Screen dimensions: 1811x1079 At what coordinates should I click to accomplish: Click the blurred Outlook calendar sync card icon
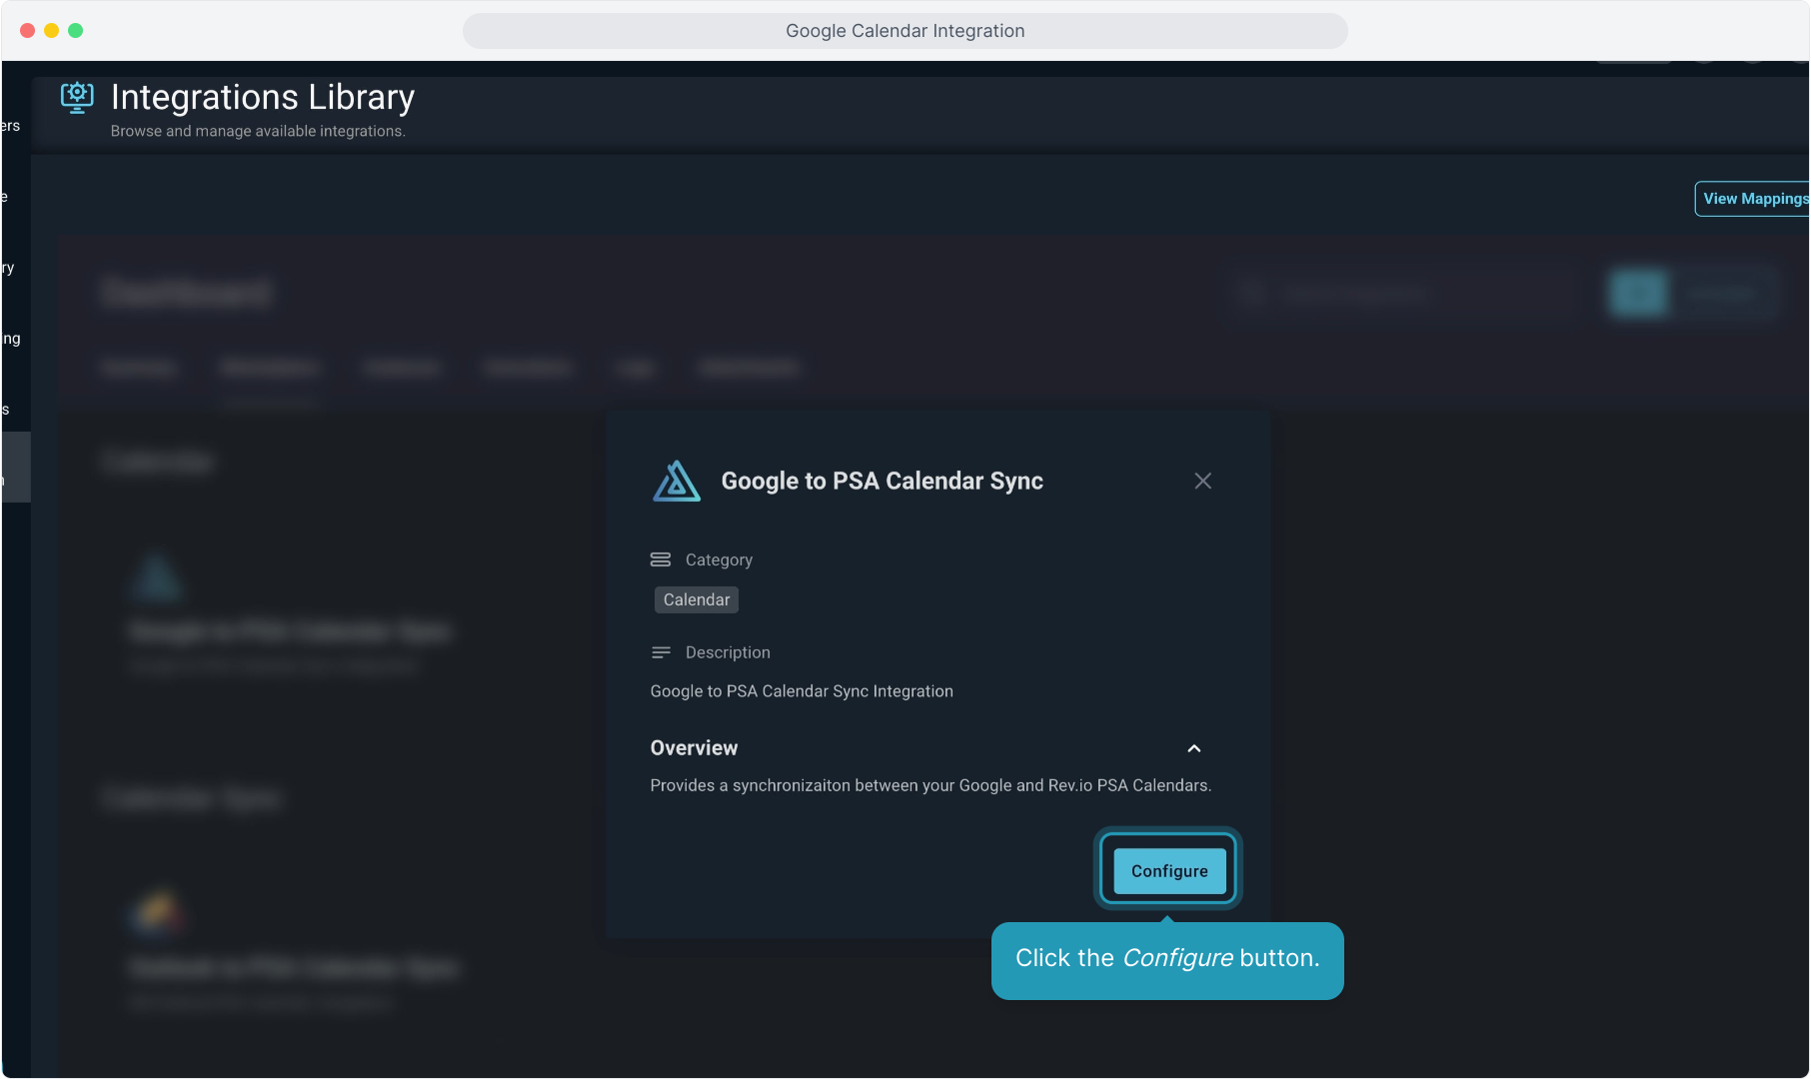coord(158,912)
